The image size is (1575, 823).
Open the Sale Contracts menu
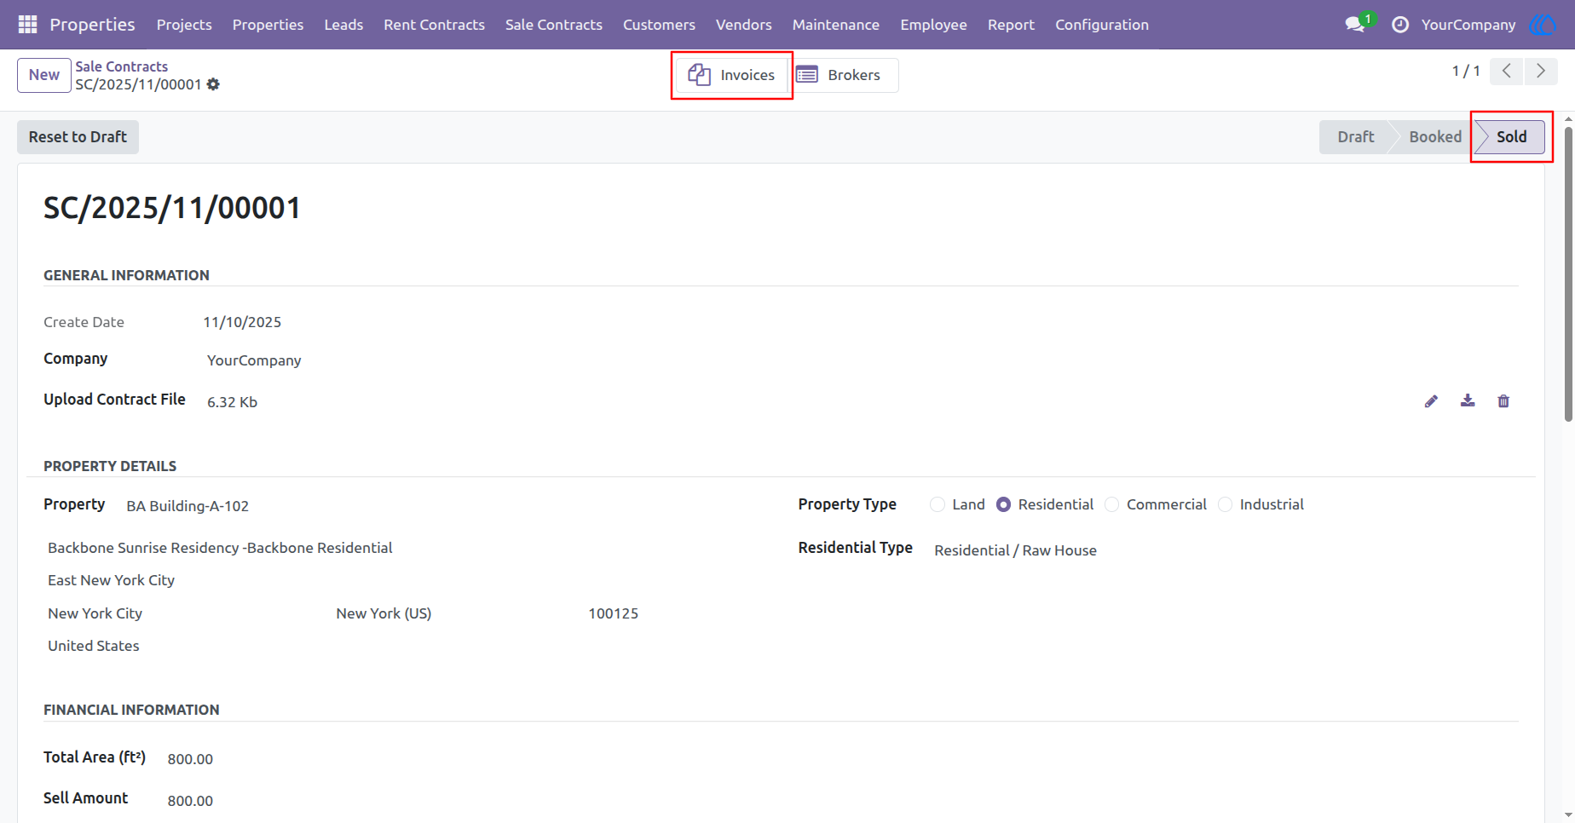[554, 25]
